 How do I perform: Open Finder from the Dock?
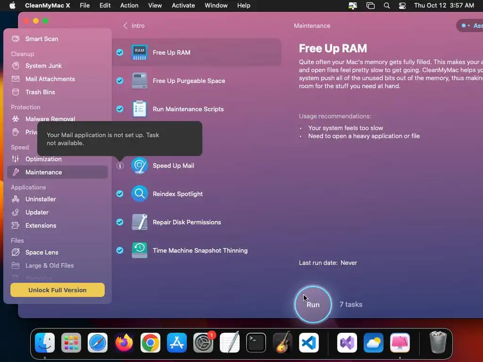click(45, 343)
